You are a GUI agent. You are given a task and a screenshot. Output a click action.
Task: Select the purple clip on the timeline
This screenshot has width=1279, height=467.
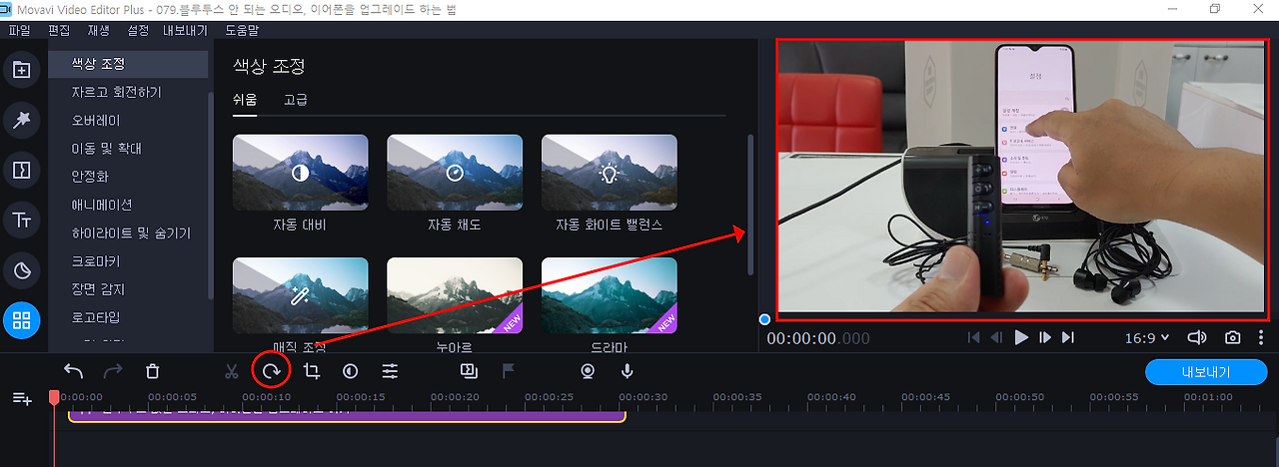(346, 414)
